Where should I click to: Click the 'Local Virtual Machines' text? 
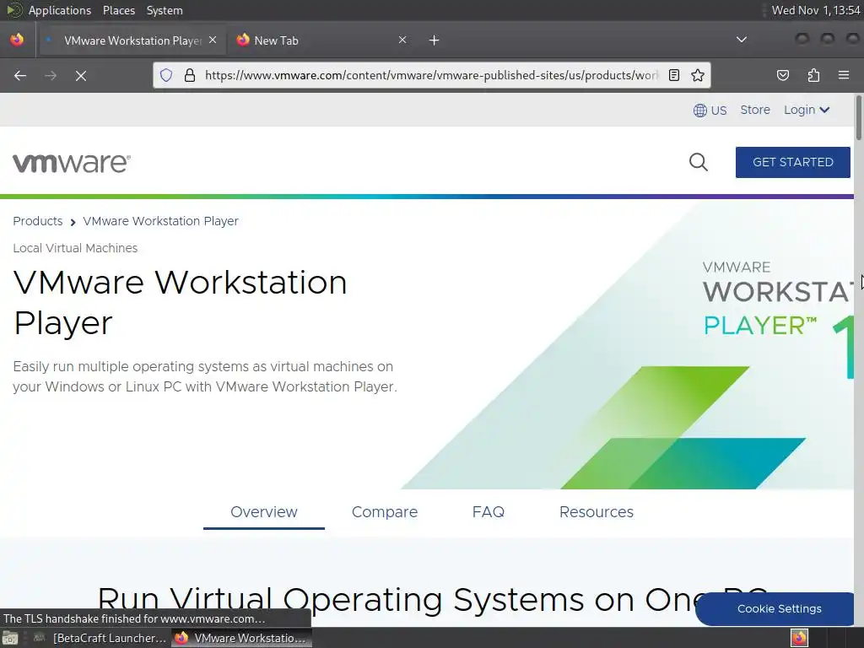pos(75,248)
